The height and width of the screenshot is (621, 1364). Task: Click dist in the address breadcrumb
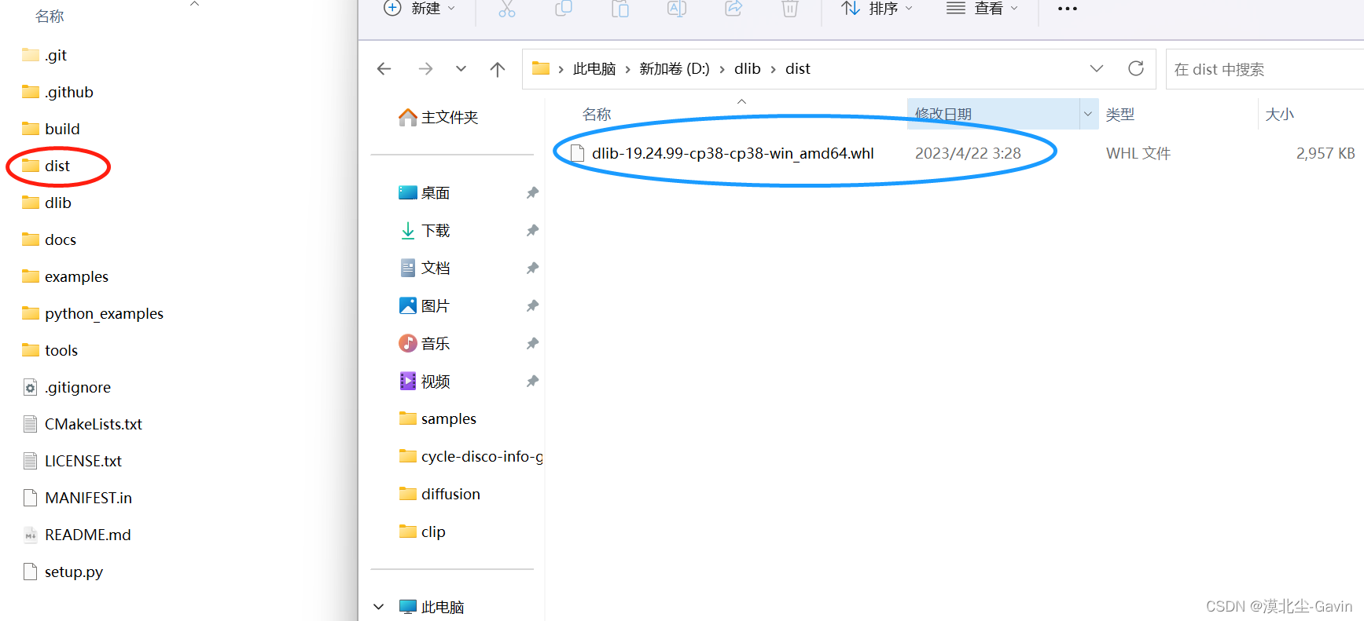coord(798,69)
